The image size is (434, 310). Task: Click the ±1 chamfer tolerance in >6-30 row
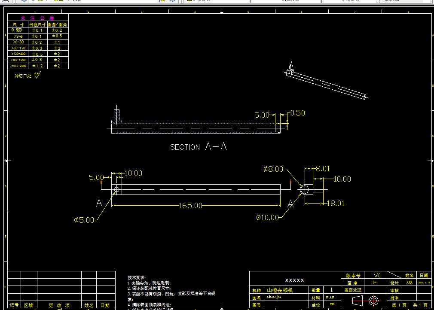coord(57,43)
